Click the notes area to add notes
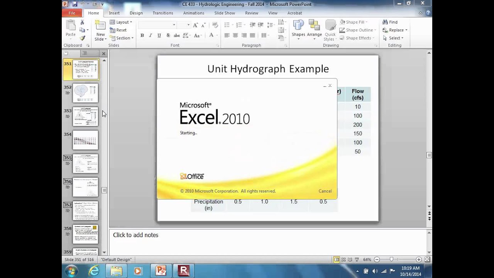Image resolution: width=494 pixels, height=278 pixels. click(268, 242)
